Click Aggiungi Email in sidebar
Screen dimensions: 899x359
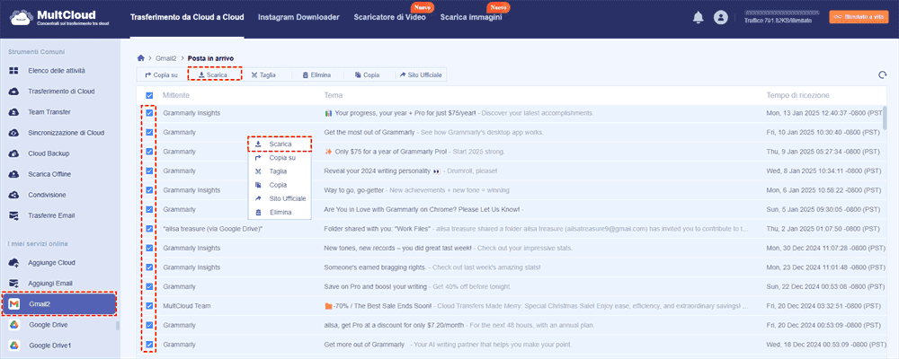(x=50, y=284)
